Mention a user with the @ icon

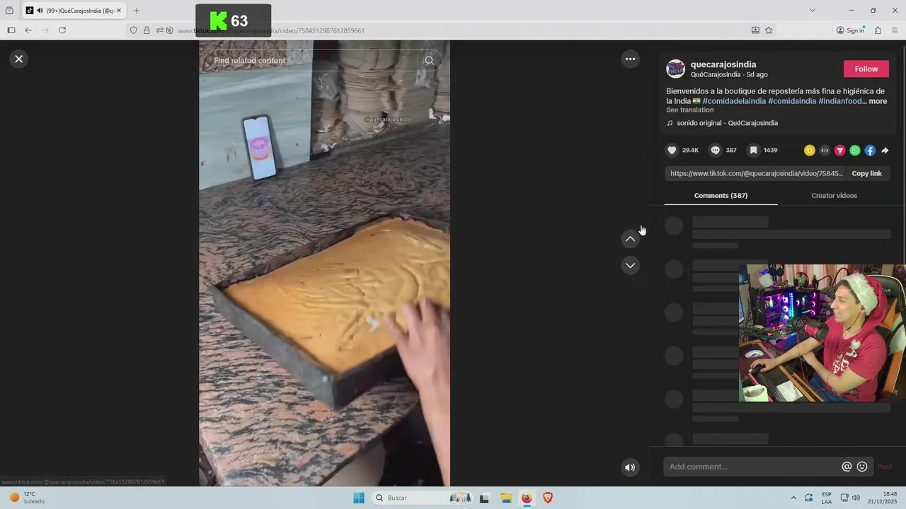tap(847, 467)
